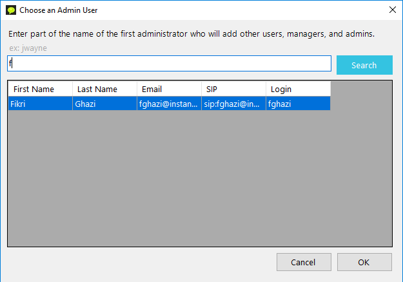403x282 pixels.
Task: Select the sip:fghazi@in... SIP cell
Action: point(234,104)
